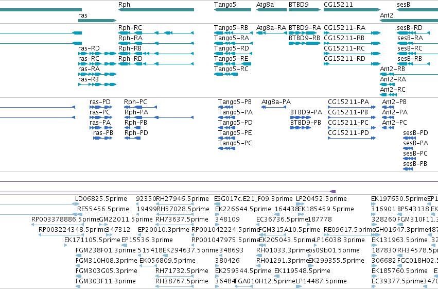Viewport: 438px width, 289px height.
Task: Select protein Rph-PC
Action: click(x=141, y=107)
